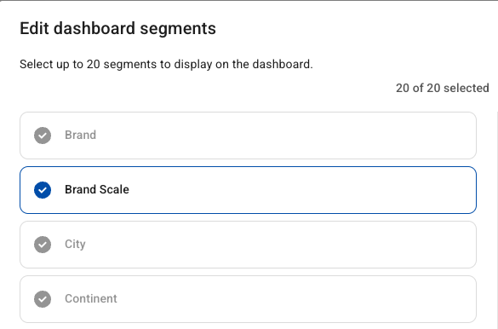The height and width of the screenshot is (329, 498).
Task: Click the City segment row card
Action: pos(248,245)
